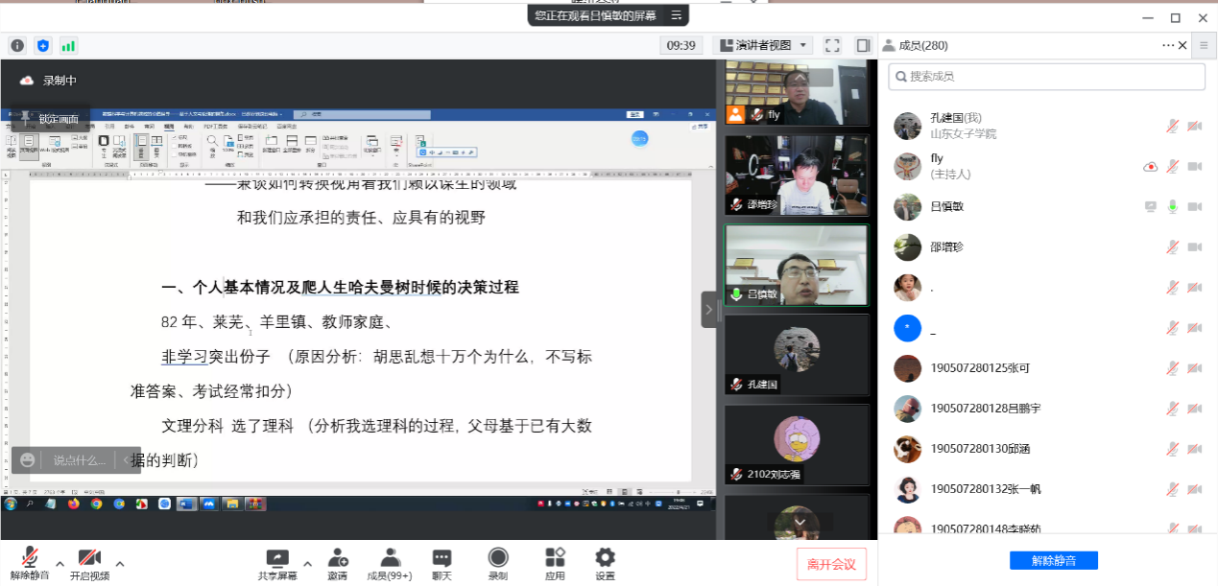This screenshot has height=586, width=1218.
Task: Click the blue security shield icon
Action: pyautogui.click(x=43, y=45)
